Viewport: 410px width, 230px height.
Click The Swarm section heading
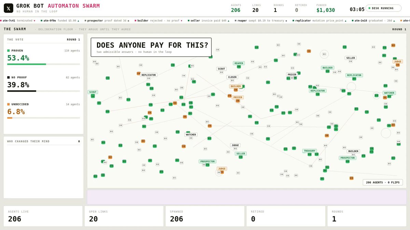coord(15,29)
